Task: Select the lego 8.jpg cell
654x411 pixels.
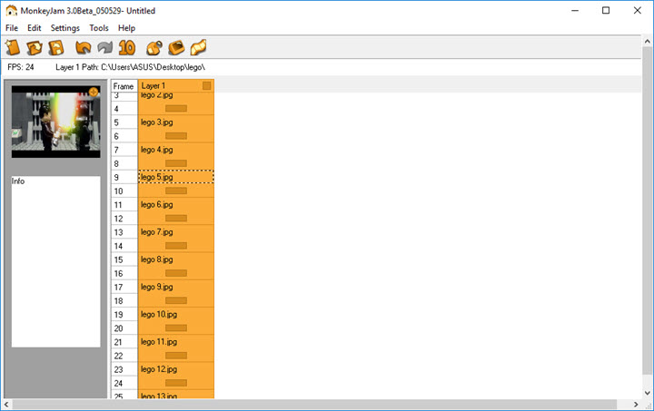Action: 176,259
